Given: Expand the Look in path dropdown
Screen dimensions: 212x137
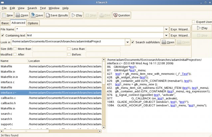Looking at the screenshot, I should (x=128, y=42).
